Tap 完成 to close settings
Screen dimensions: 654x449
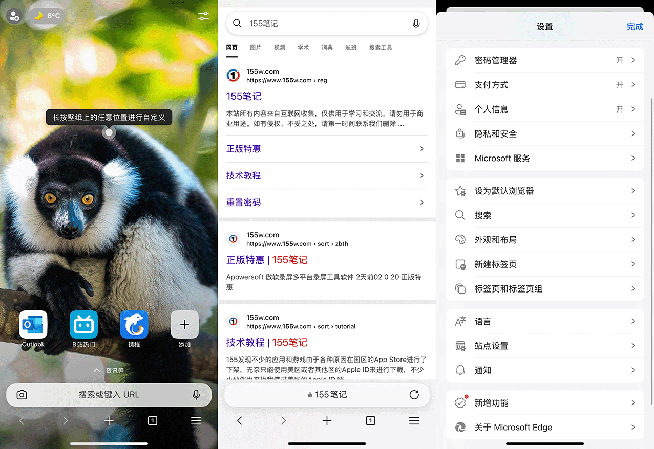click(635, 27)
